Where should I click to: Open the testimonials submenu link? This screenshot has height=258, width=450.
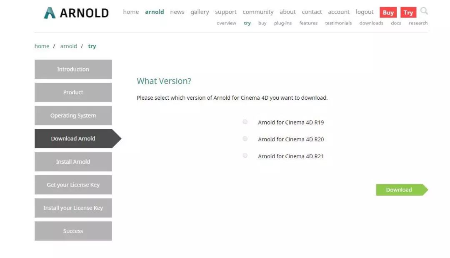(338, 23)
